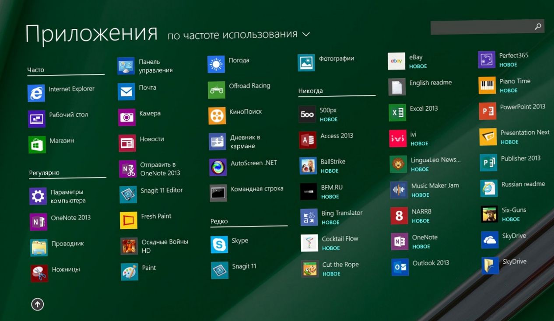
Task: Launch OneNote 2013 icon
Action: pos(39,222)
